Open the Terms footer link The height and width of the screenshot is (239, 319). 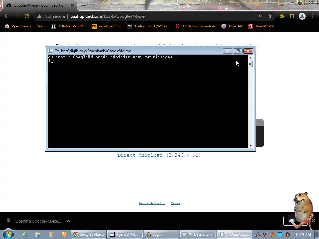coord(175,203)
